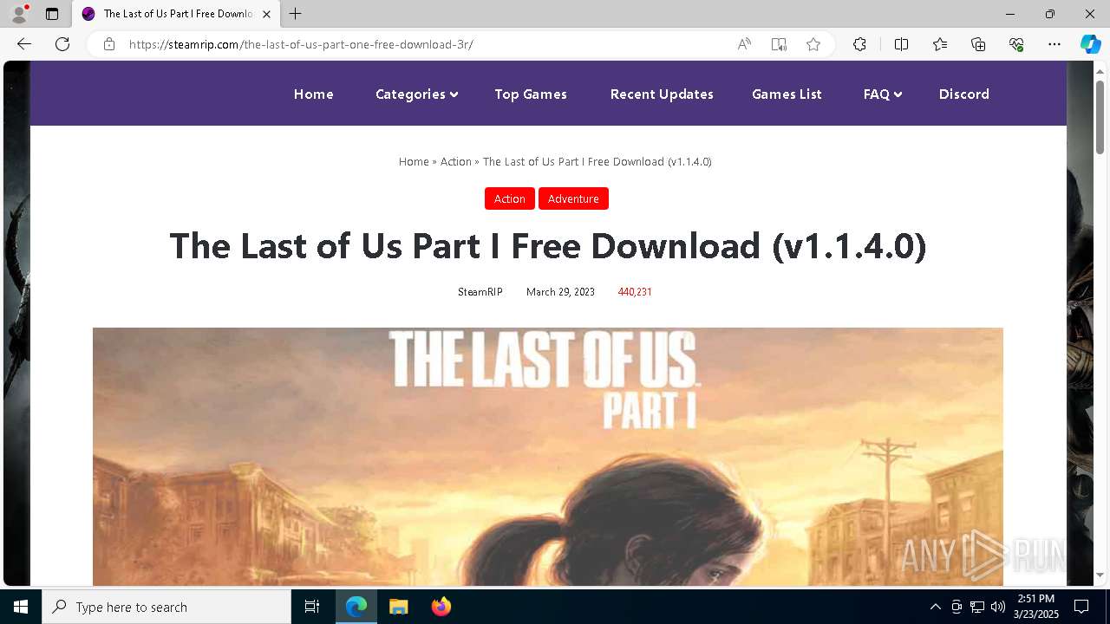Expand the Categories dropdown

click(416, 94)
